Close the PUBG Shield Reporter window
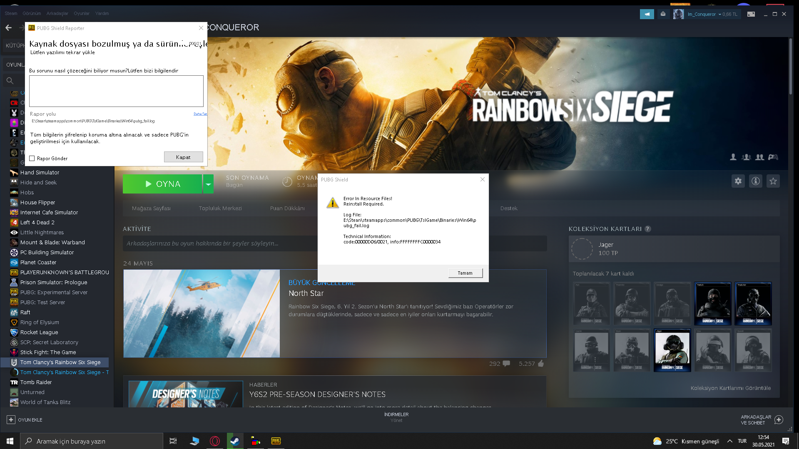This screenshot has width=799, height=449. [201, 28]
